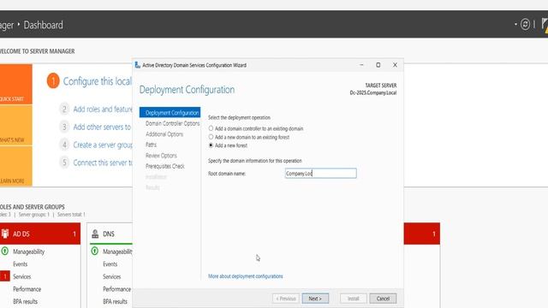This screenshot has height=308, width=548.
Task: Maximize the AD DS Configuration Wizard
Action: [x=378, y=65]
